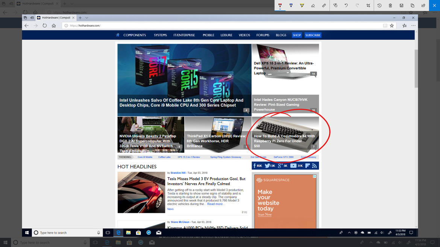The image size is (440, 247).
Task: Click Start Now in Squarespace ad
Action: (265, 214)
